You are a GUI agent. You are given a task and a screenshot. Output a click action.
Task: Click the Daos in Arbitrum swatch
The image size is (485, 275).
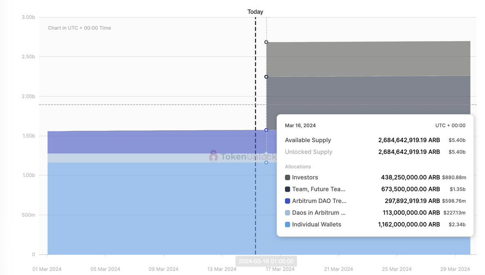(287, 212)
